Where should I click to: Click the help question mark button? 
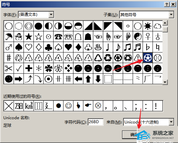click(x=167, y=4)
